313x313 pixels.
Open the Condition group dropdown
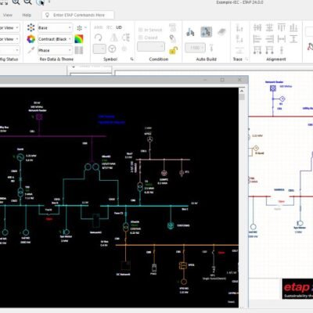(x=151, y=47)
